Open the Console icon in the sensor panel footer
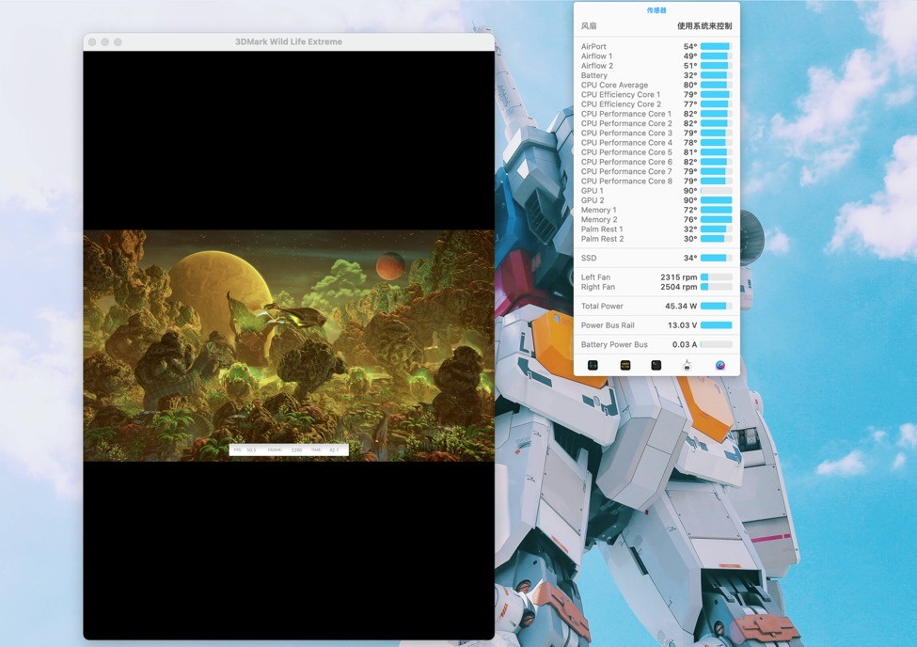Image resolution: width=917 pixels, height=647 pixels. (x=625, y=365)
